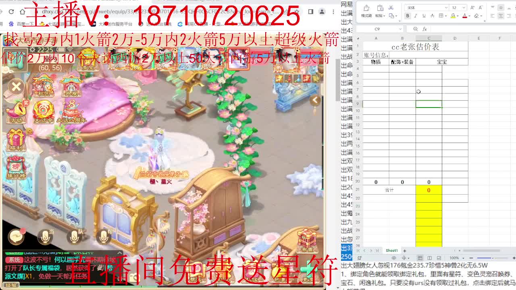Image resolution: width=516 pixels, height=290 pixels.
Task: Toggle Bold formatting
Action: pos(408,16)
